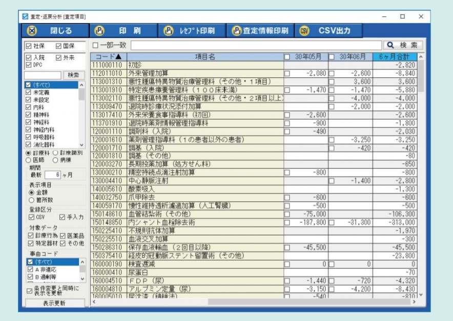Select the 診療識別 radio button

tap(55, 153)
